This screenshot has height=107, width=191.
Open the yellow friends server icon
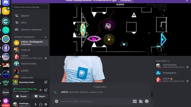tap(6, 11)
